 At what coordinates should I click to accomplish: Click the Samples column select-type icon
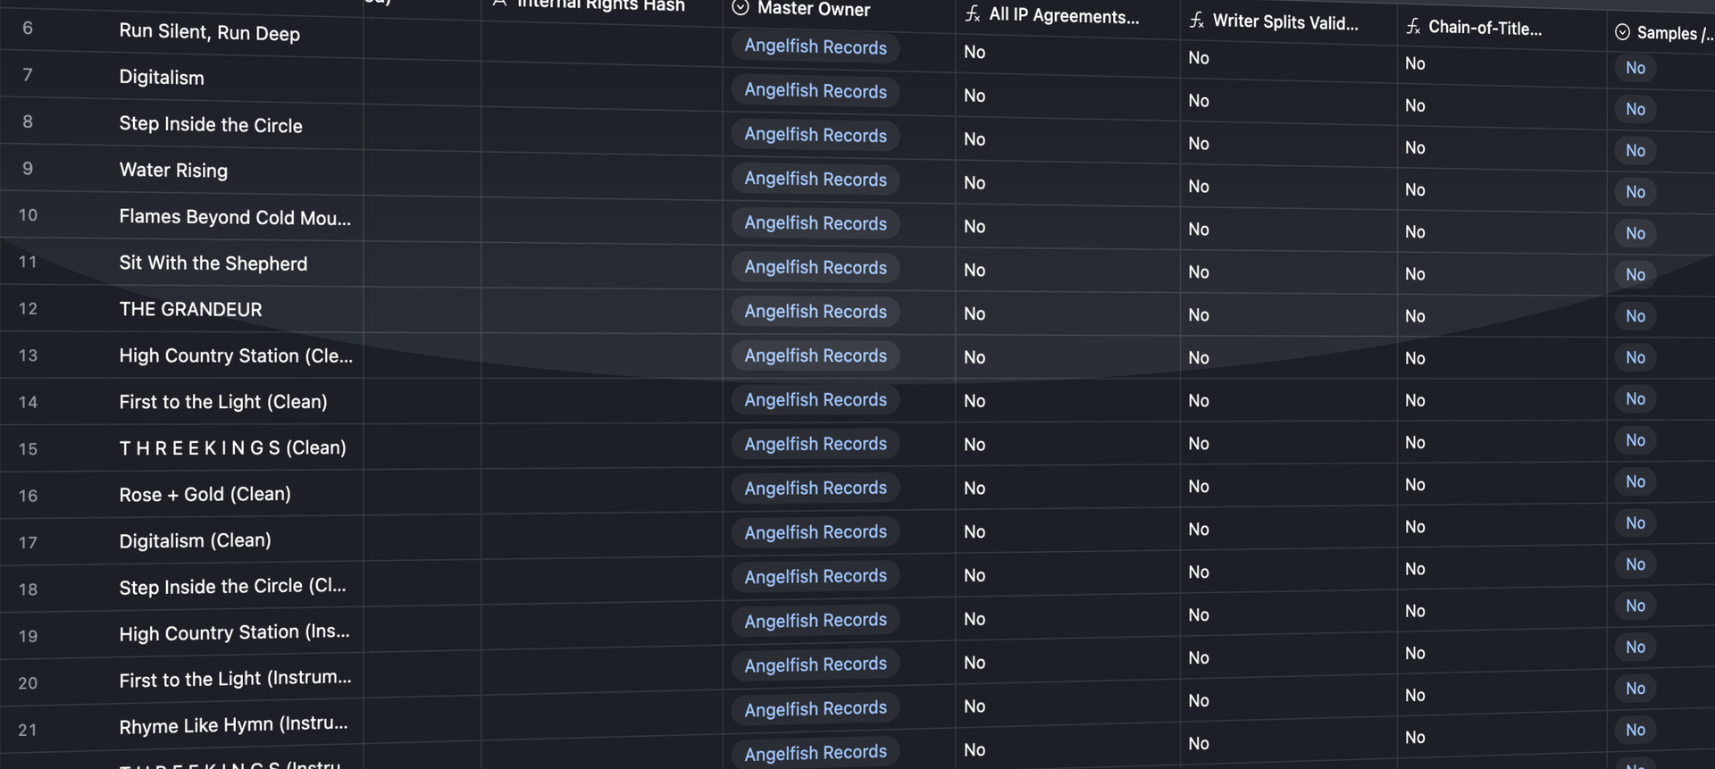click(1622, 33)
